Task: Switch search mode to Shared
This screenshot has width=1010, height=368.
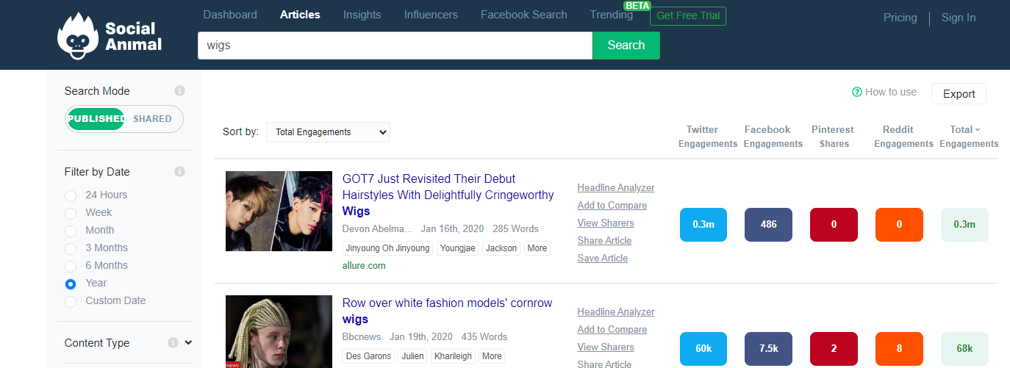Action: click(152, 119)
